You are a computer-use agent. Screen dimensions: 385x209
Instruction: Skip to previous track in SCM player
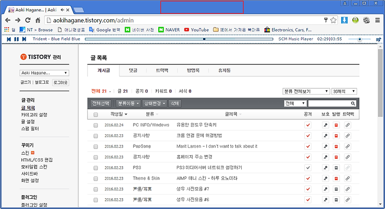click(9, 39)
